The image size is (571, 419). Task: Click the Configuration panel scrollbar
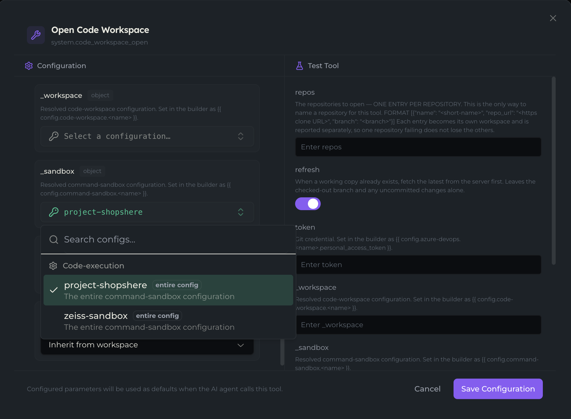pyautogui.click(x=282, y=352)
